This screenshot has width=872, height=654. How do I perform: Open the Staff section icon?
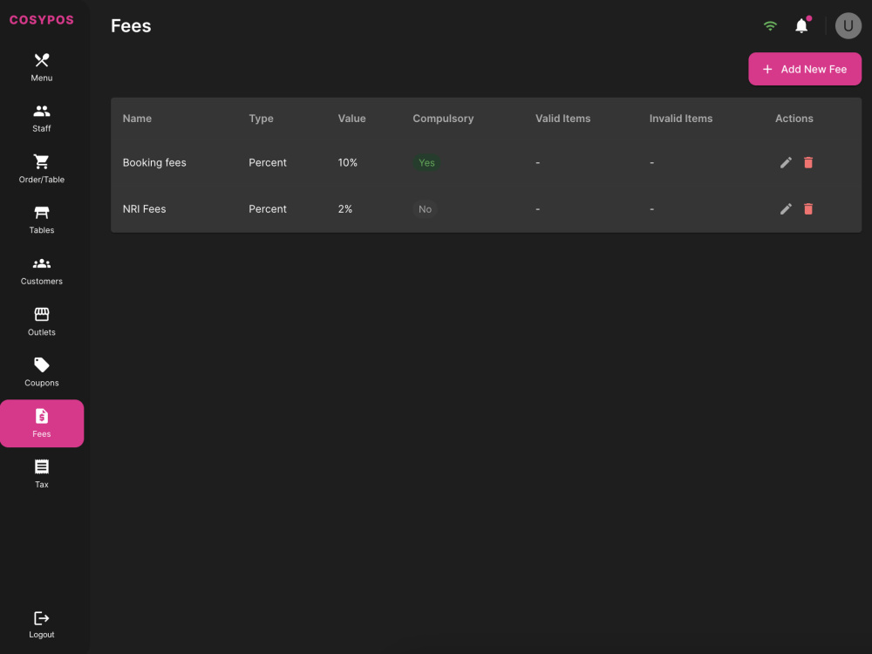coord(42,111)
